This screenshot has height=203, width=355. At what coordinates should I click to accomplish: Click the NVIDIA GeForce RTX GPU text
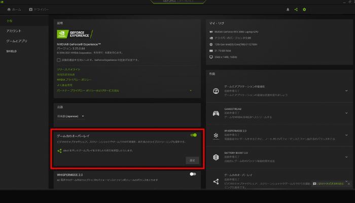pyautogui.click(x=236, y=32)
